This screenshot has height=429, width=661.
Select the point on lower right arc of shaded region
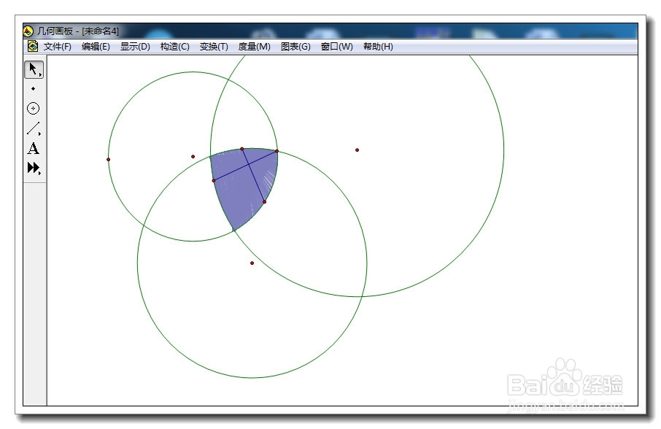(264, 202)
